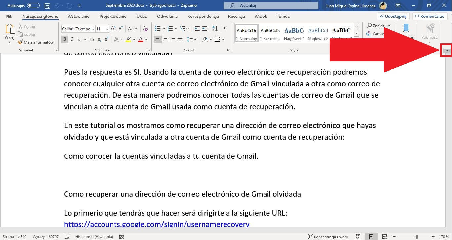Click the macro recording icon in the status bar
Image resolution: width=452 pixels, height=240 pixels.
[121, 237]
